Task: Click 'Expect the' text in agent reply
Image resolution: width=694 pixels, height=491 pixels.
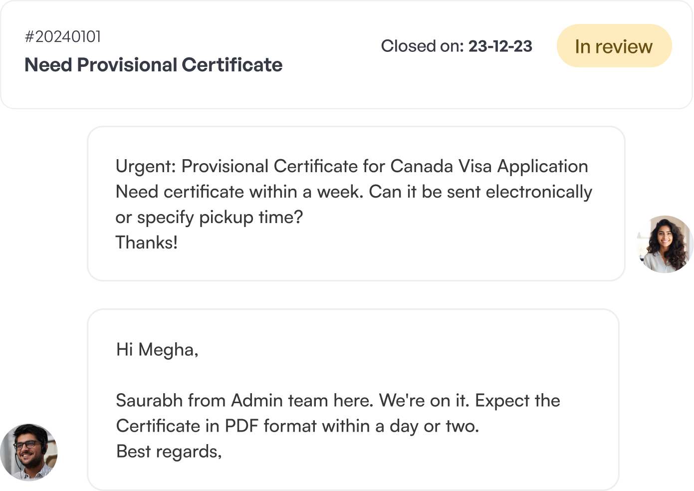Action: pyautogui.click(x=517, y=401)
